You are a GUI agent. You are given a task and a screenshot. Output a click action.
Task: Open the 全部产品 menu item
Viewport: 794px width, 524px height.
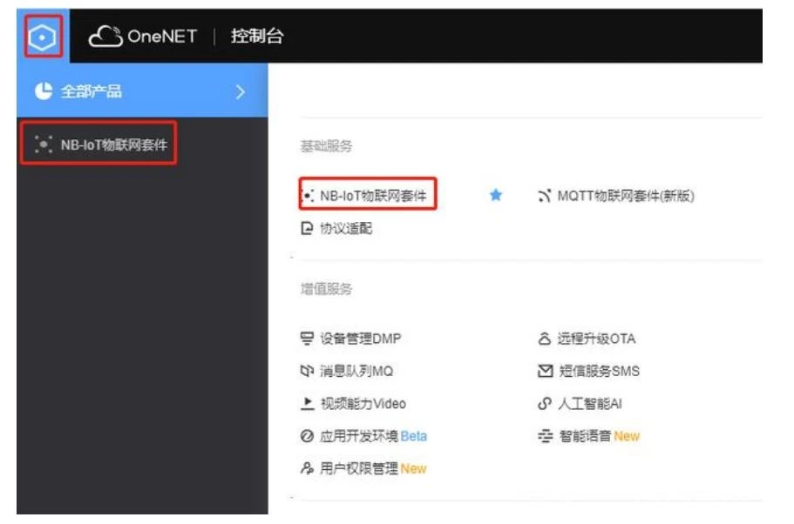(142, 91)
